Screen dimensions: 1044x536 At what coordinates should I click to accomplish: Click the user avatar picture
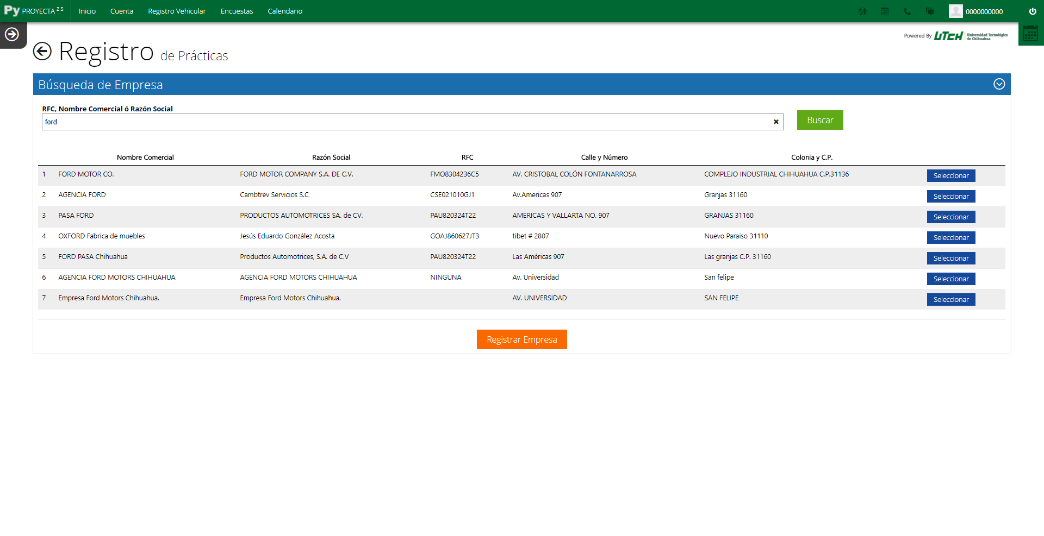click(955, 11)
